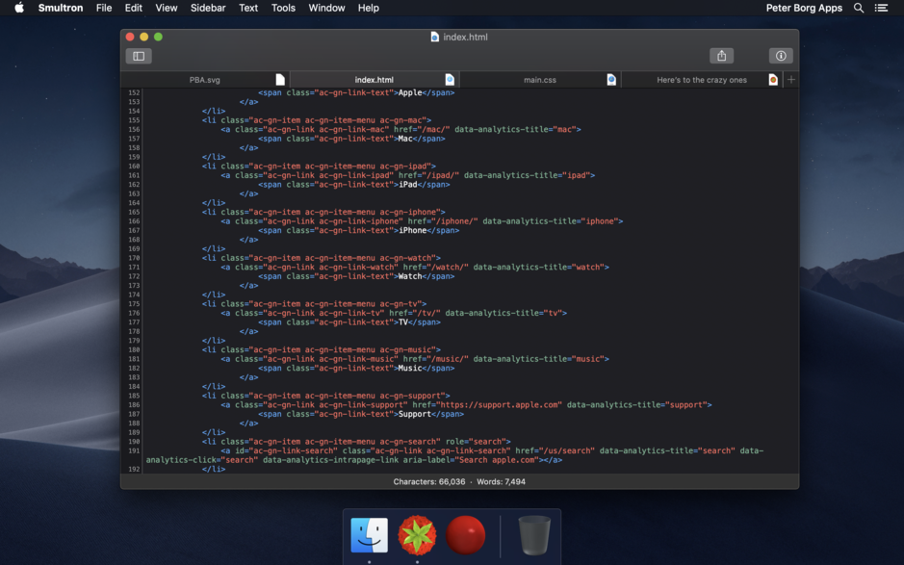Open the Sidebar menu
Image resolution: width=904 pixels, height=565 pixels.
pos(207,8)
